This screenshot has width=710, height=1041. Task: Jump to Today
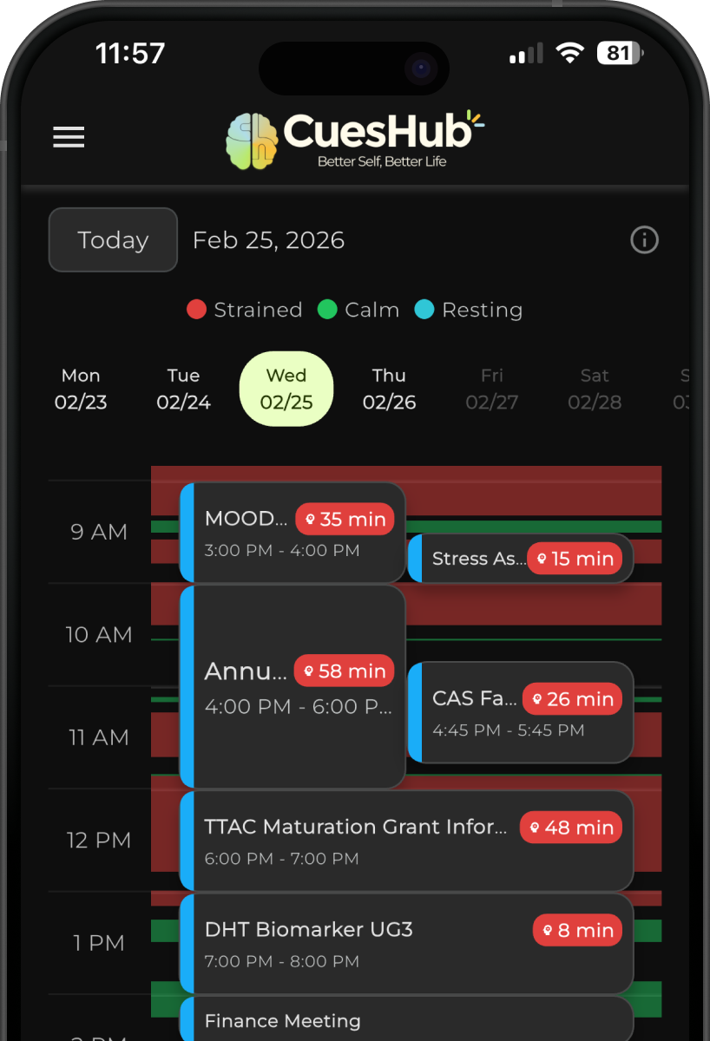113,240
